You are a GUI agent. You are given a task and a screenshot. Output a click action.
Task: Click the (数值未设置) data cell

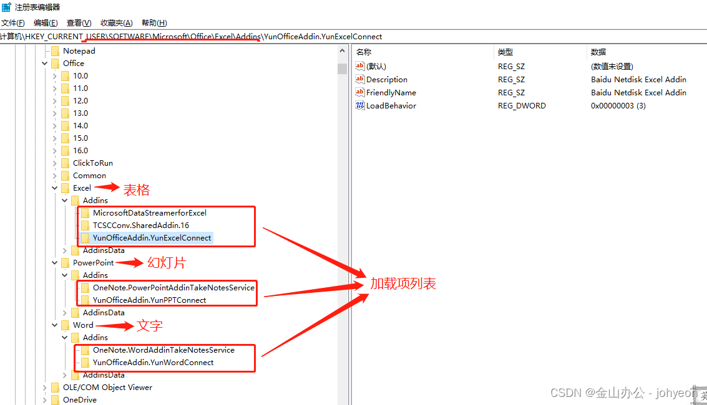[x=612, y=67]
